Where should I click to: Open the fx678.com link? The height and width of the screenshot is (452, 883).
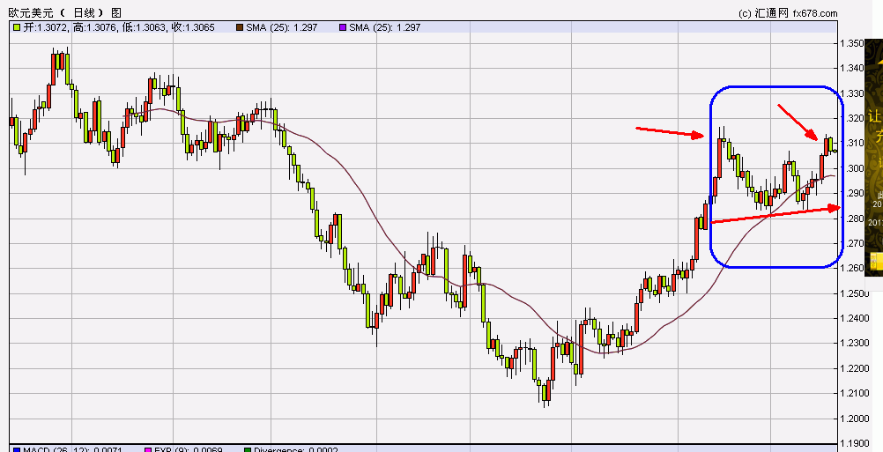(815, 13)
